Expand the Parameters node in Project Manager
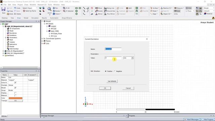 click(6, 38)
